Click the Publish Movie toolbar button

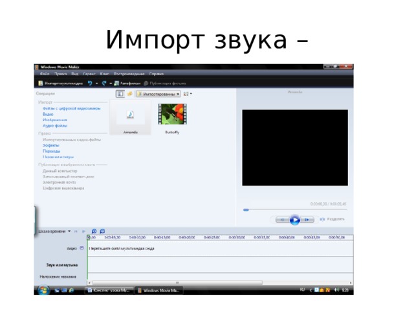165,84
